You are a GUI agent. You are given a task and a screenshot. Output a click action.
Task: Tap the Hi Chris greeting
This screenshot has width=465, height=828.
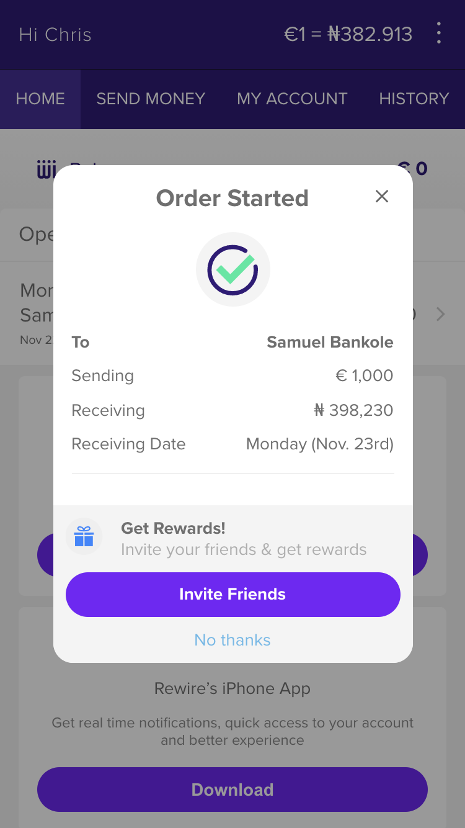point(55,34)
